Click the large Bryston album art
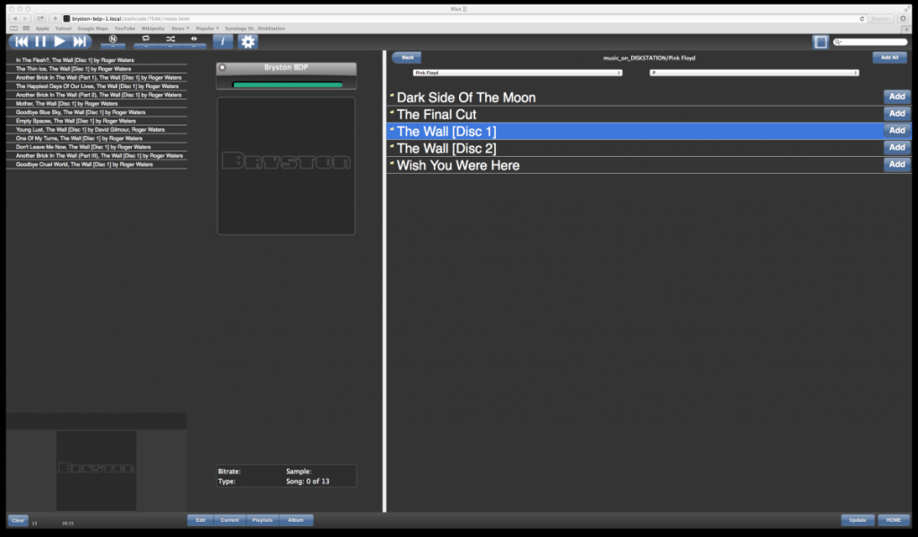Image resolution: width=918 pixels, height=537 pixels. pyautogui.click(x=286, y=166)
